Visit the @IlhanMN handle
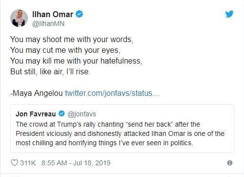Viewport: 244px width, 177px height. coord(48,24)
